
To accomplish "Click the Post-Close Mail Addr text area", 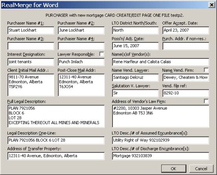I will [x=81, y=85].
